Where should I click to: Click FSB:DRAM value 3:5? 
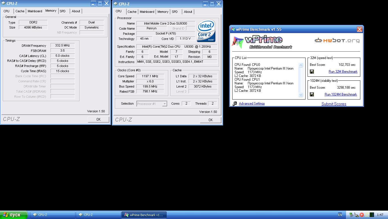tap(62, 50)
